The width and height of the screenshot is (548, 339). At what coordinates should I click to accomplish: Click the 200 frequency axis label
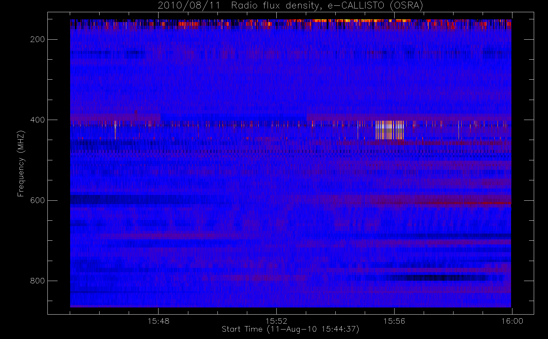tap(37, 39)
